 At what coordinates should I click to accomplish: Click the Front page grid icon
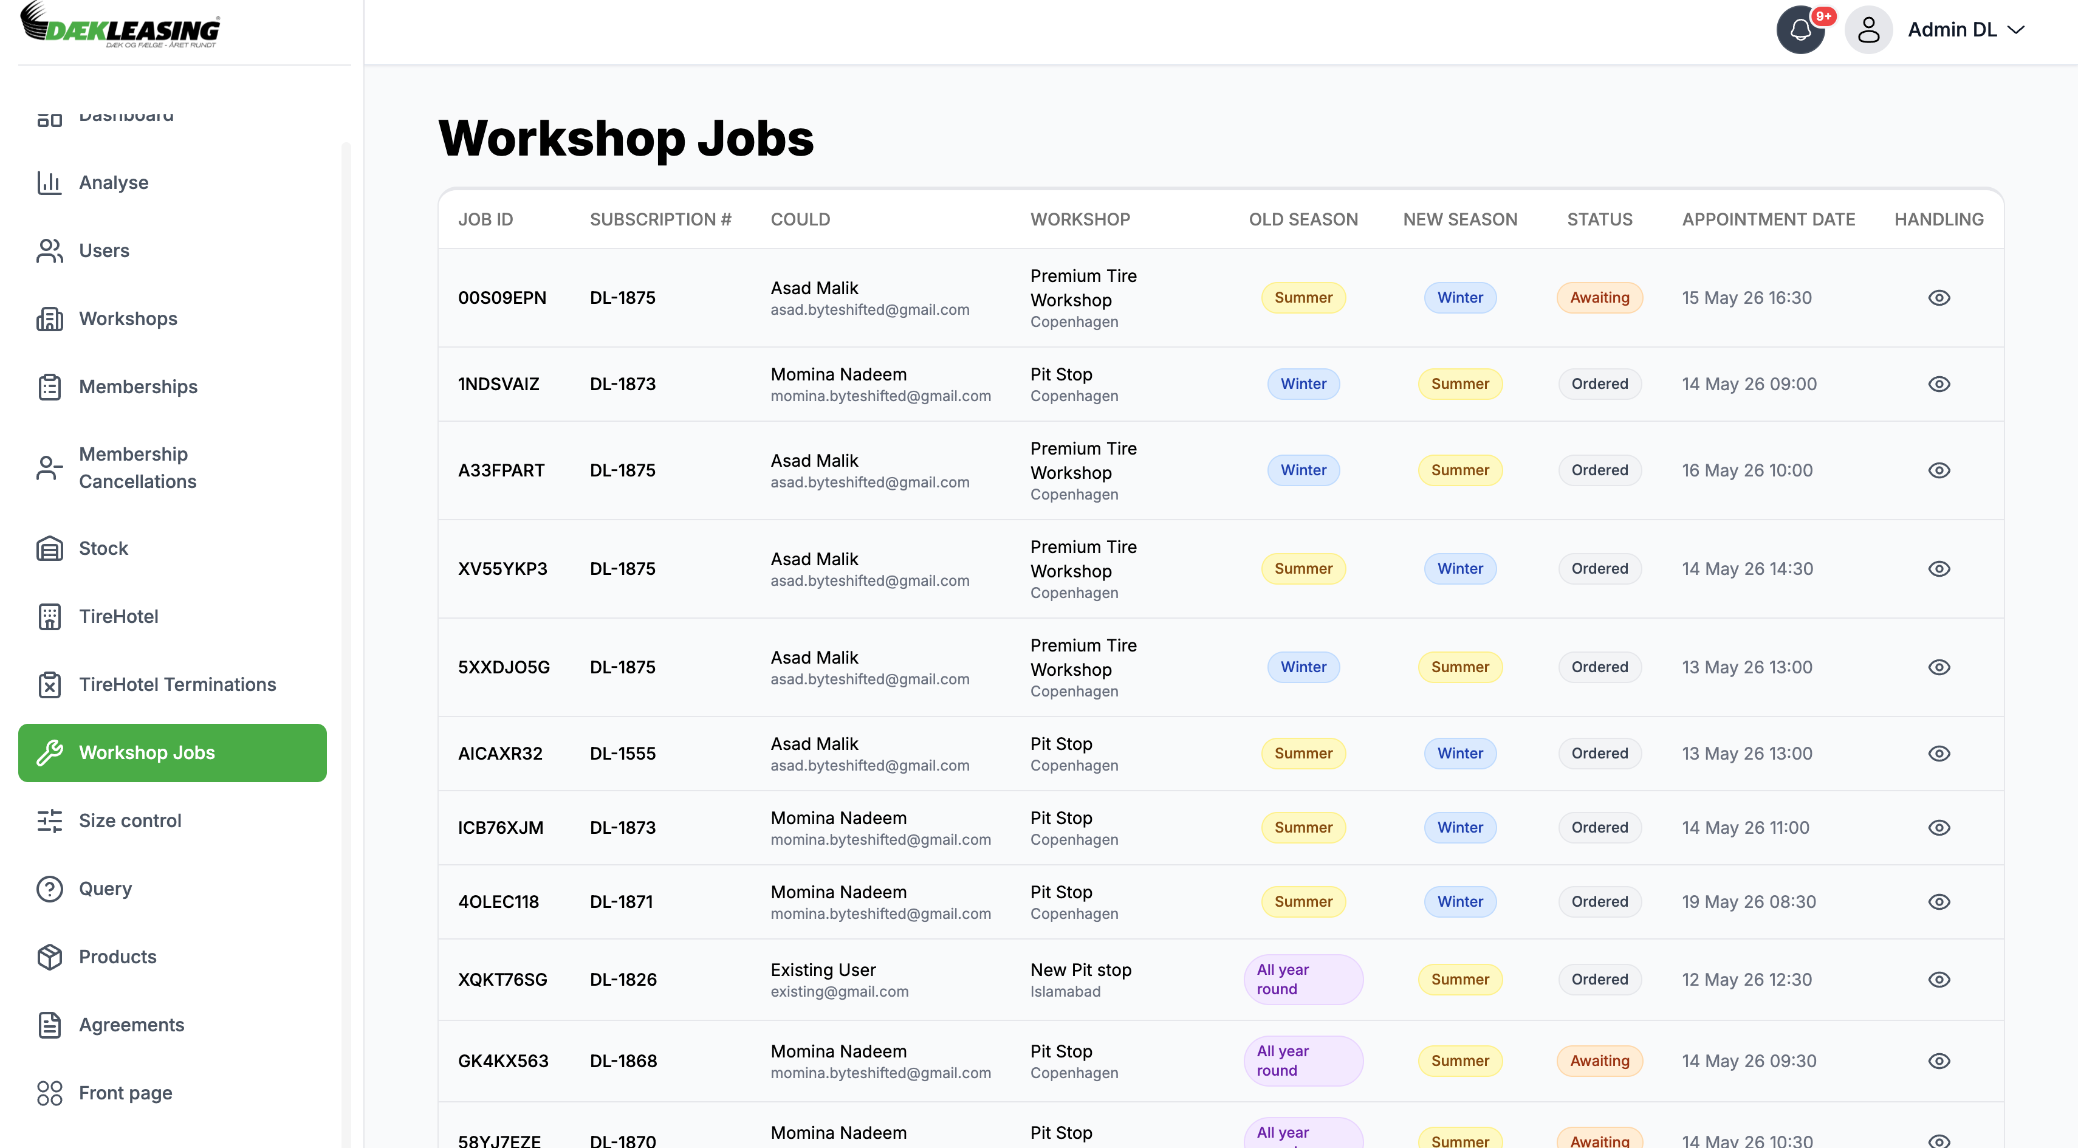click(x=49, y=1093)
